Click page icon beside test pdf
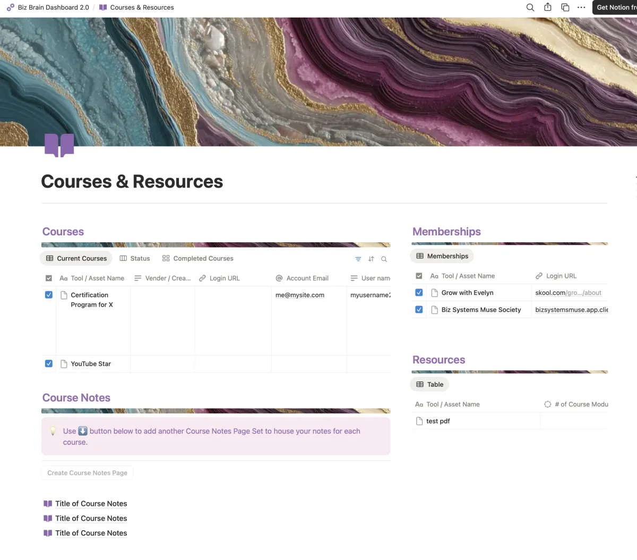The height and width of the screenshot is (560, 637). click(x=419, y=421)
